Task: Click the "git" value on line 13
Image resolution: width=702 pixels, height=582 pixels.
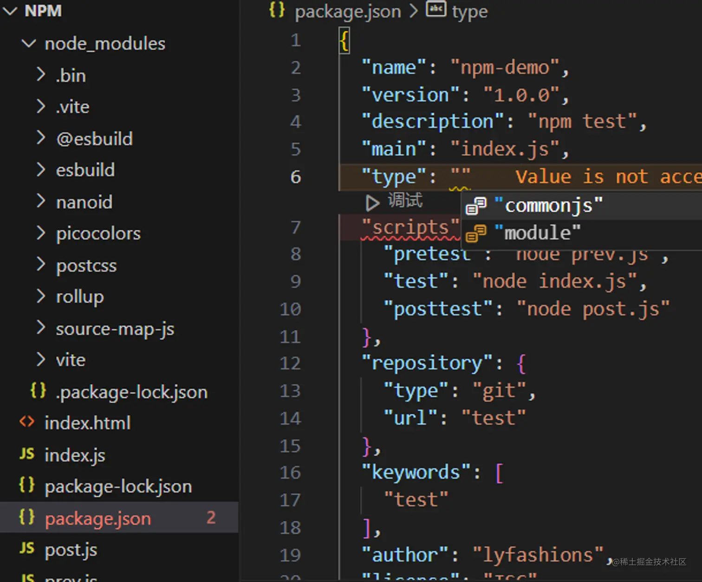Action: (x=500, y=391)
